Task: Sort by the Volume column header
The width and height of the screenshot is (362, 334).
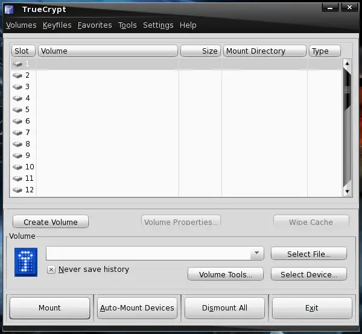Action: click(108, 51)
